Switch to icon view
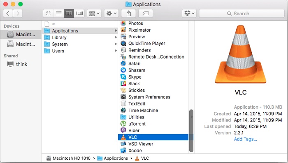Screen dimensions: 288x163 [49, 14]
